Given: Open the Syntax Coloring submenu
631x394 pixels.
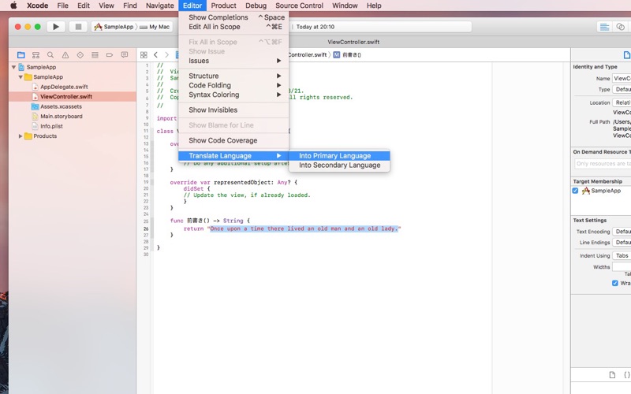Looking at the screenshot, I should pos(233,95).
